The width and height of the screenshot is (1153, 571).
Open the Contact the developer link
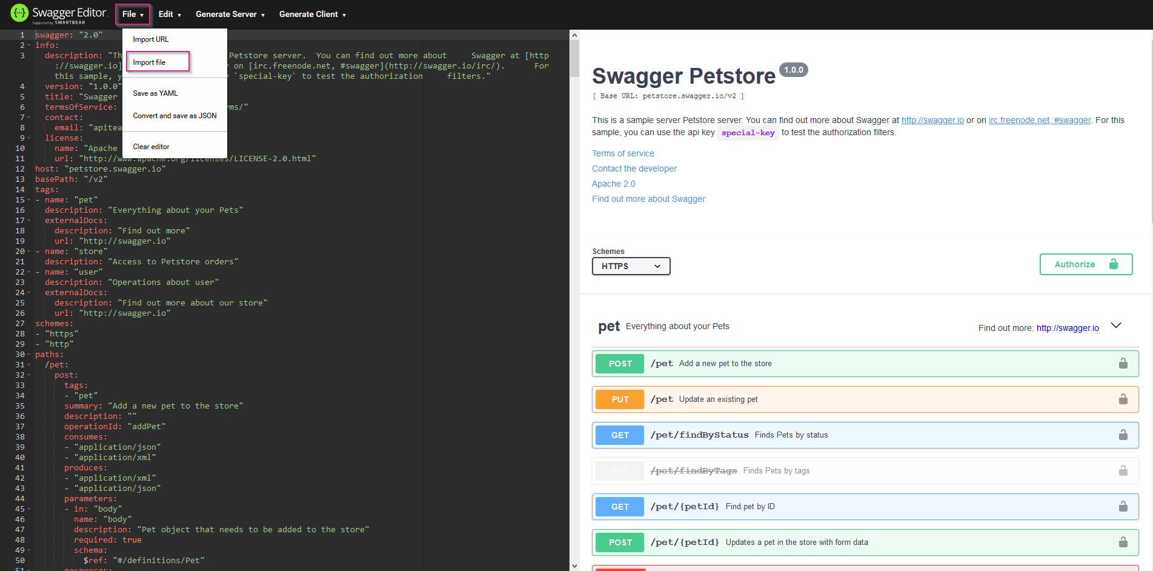[634, 169]
